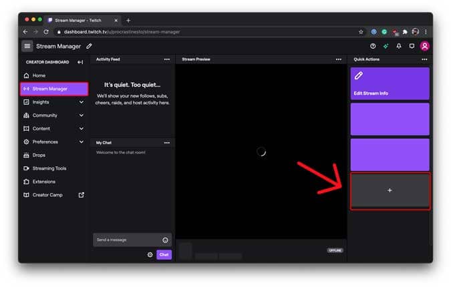Click the Chat send button

click(x=164, y=254)
